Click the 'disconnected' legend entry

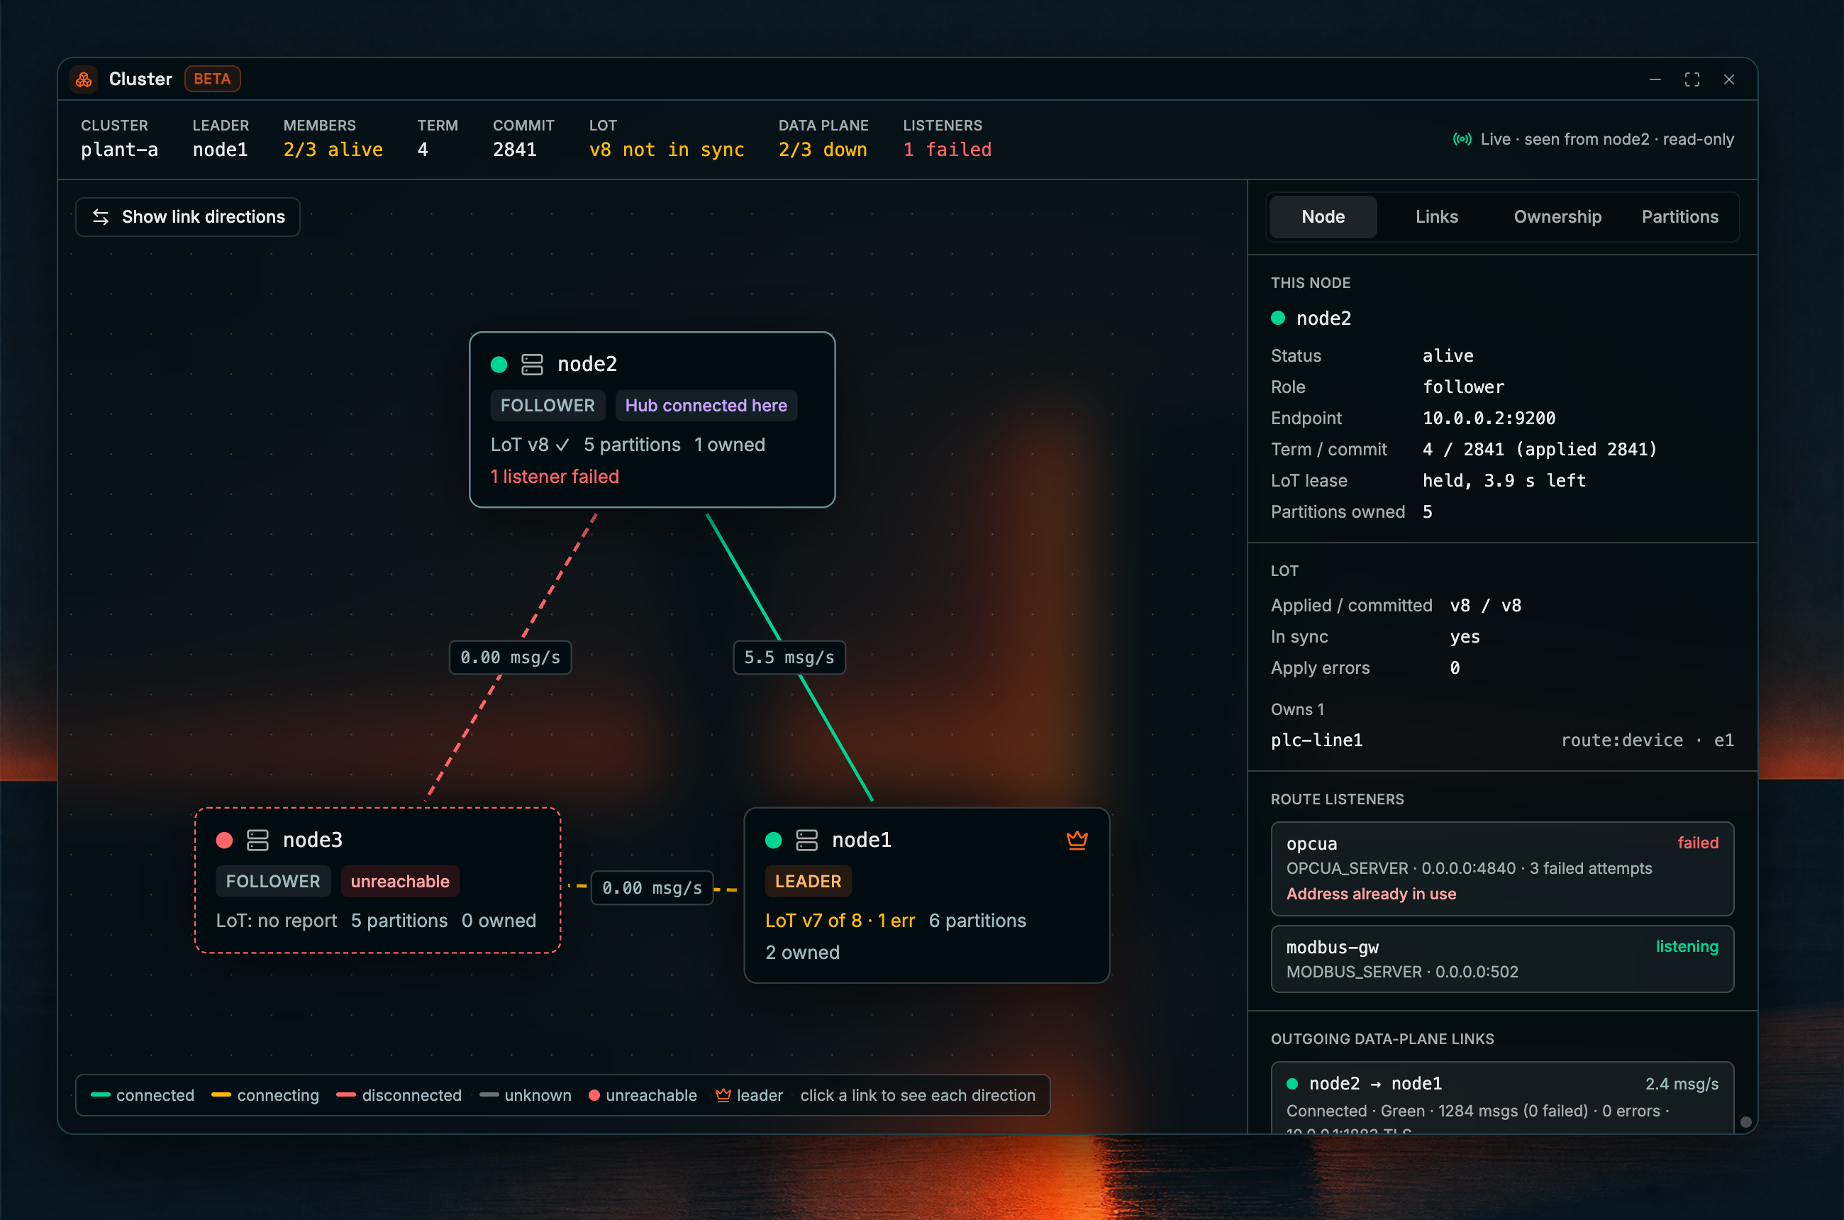pyautogui.click(x=399, y=1095)
